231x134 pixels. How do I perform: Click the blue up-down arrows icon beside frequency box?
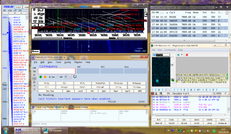pos(154,55)
